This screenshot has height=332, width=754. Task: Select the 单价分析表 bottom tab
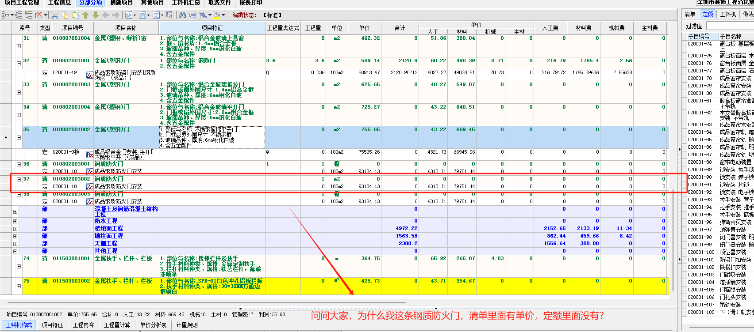[153, 325]
